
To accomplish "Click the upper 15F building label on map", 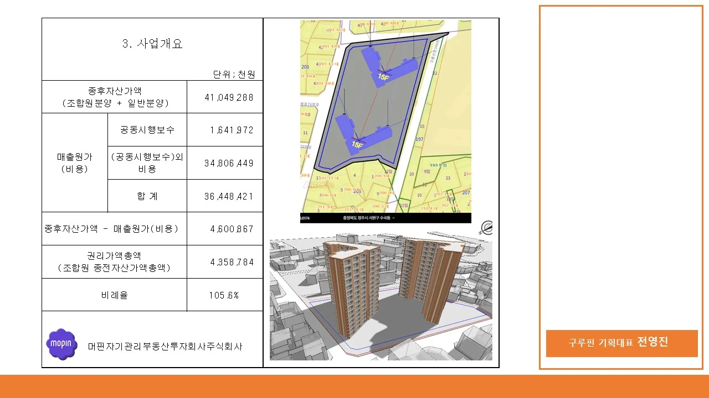I will [383, 77].
